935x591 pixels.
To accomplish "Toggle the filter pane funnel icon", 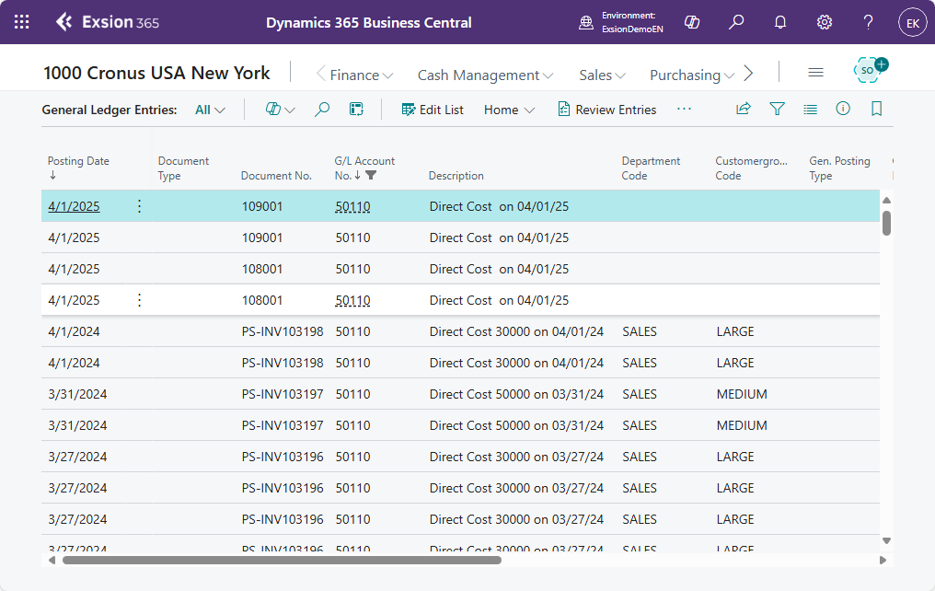I will point(777,109).
